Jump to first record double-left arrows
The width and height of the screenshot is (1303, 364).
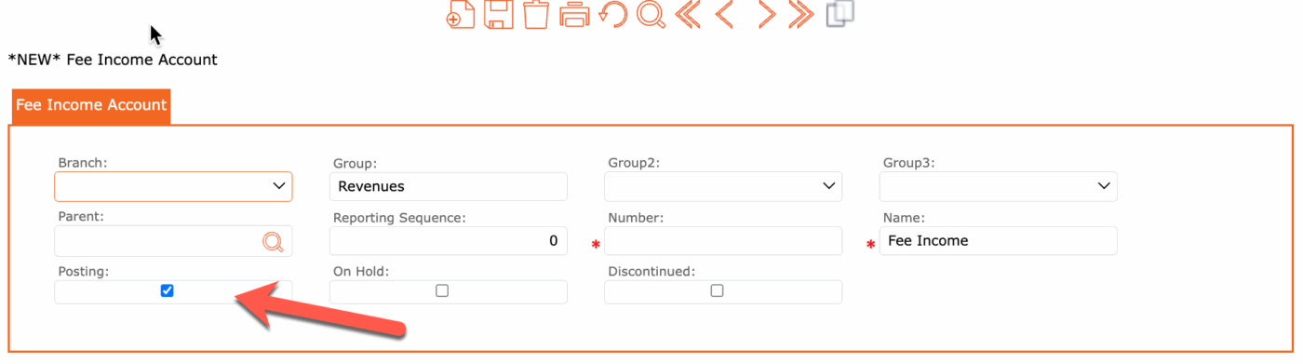[688, 14]
